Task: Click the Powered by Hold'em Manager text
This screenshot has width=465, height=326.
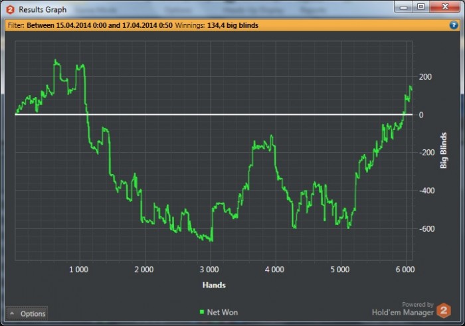Action: tap(403, 309)
